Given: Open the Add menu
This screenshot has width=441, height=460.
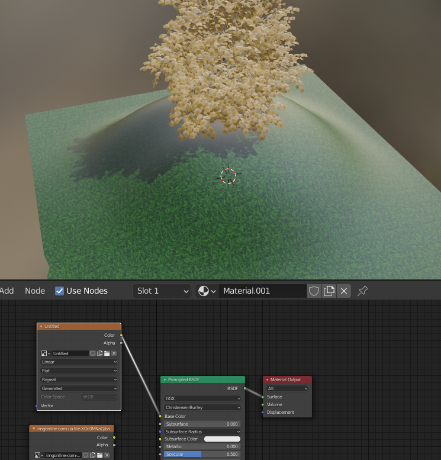Looking at the screenshot, I should (7, 291).
